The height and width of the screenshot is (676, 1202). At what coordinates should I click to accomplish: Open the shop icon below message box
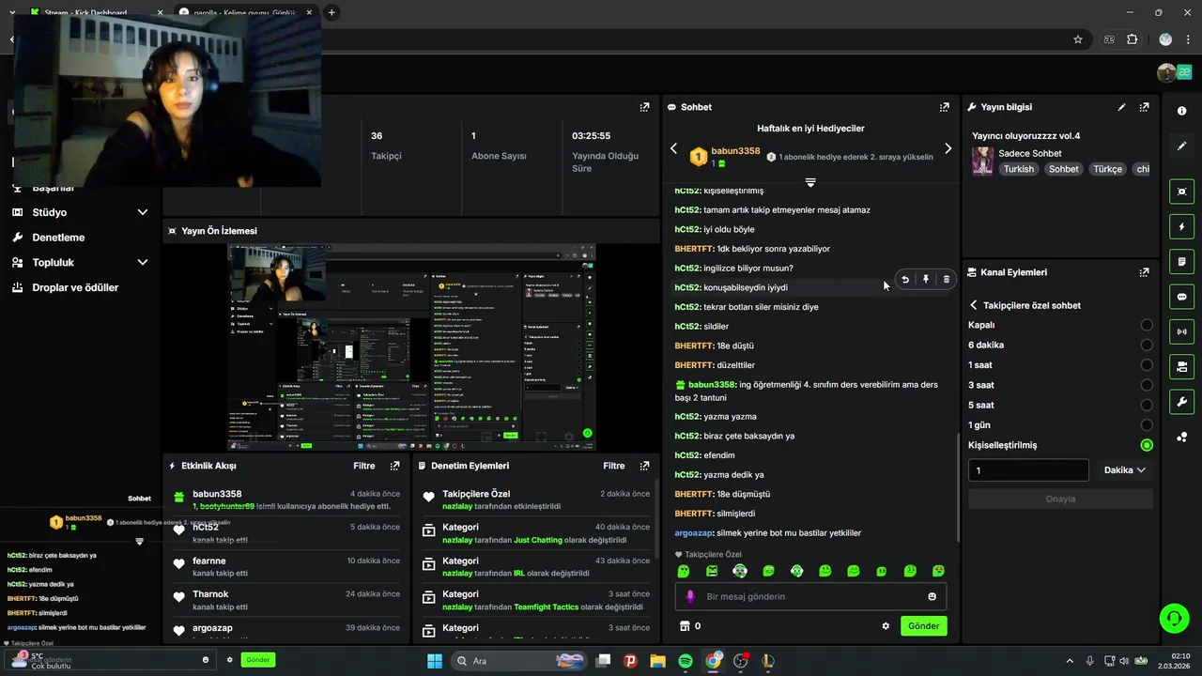tap(685, 626)
